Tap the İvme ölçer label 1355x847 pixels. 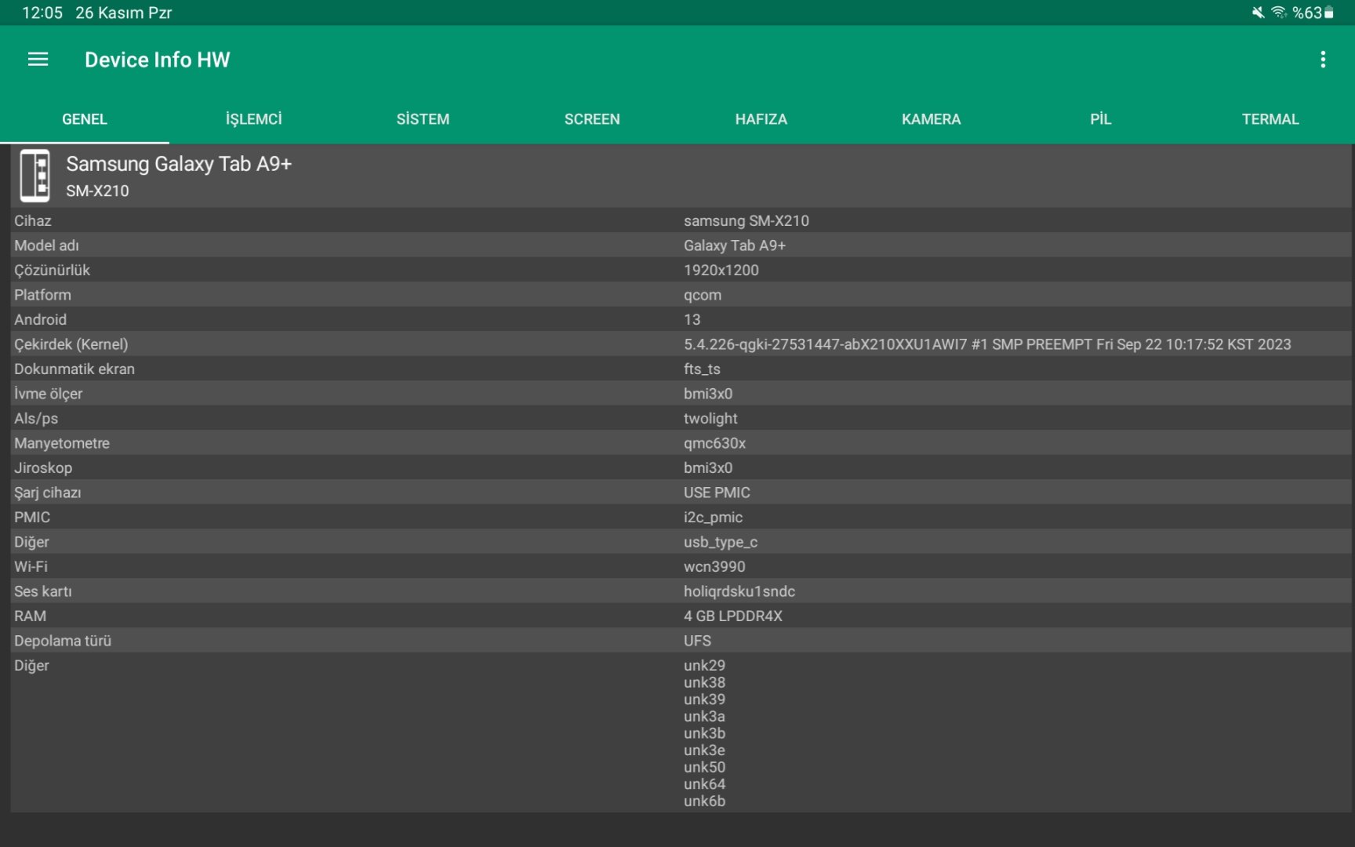(x=48, y=394)
